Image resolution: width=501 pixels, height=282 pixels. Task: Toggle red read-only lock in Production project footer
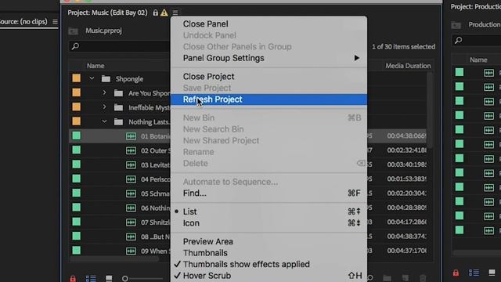click(x=456, y=273)
